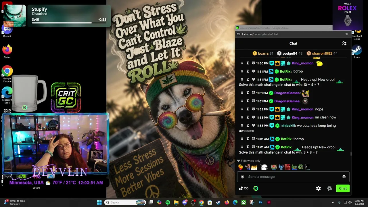Screen dimensions: 368x207
Task: Click the Stupify album art thumbnail
Action: [x=14, y=16]
